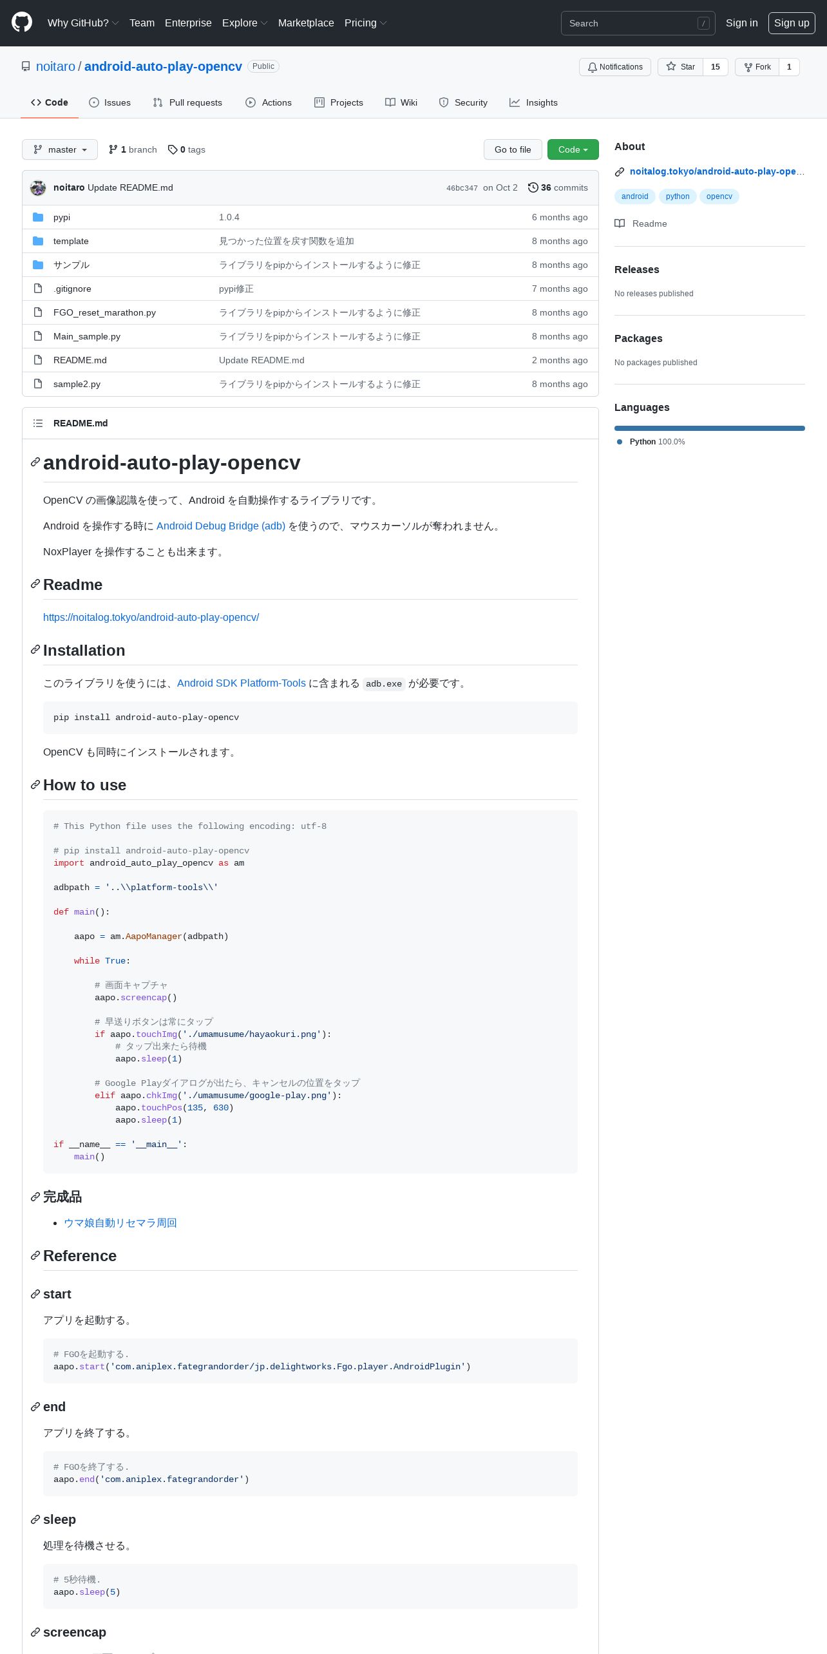827x1654 pixels.
Task: Expand the Why GitHub? menu
Action: tap(83, 23)
